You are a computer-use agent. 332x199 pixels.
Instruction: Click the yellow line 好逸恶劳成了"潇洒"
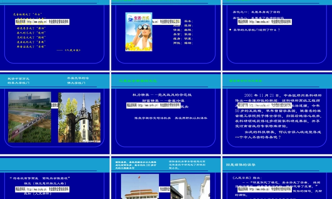coord(31,28)
